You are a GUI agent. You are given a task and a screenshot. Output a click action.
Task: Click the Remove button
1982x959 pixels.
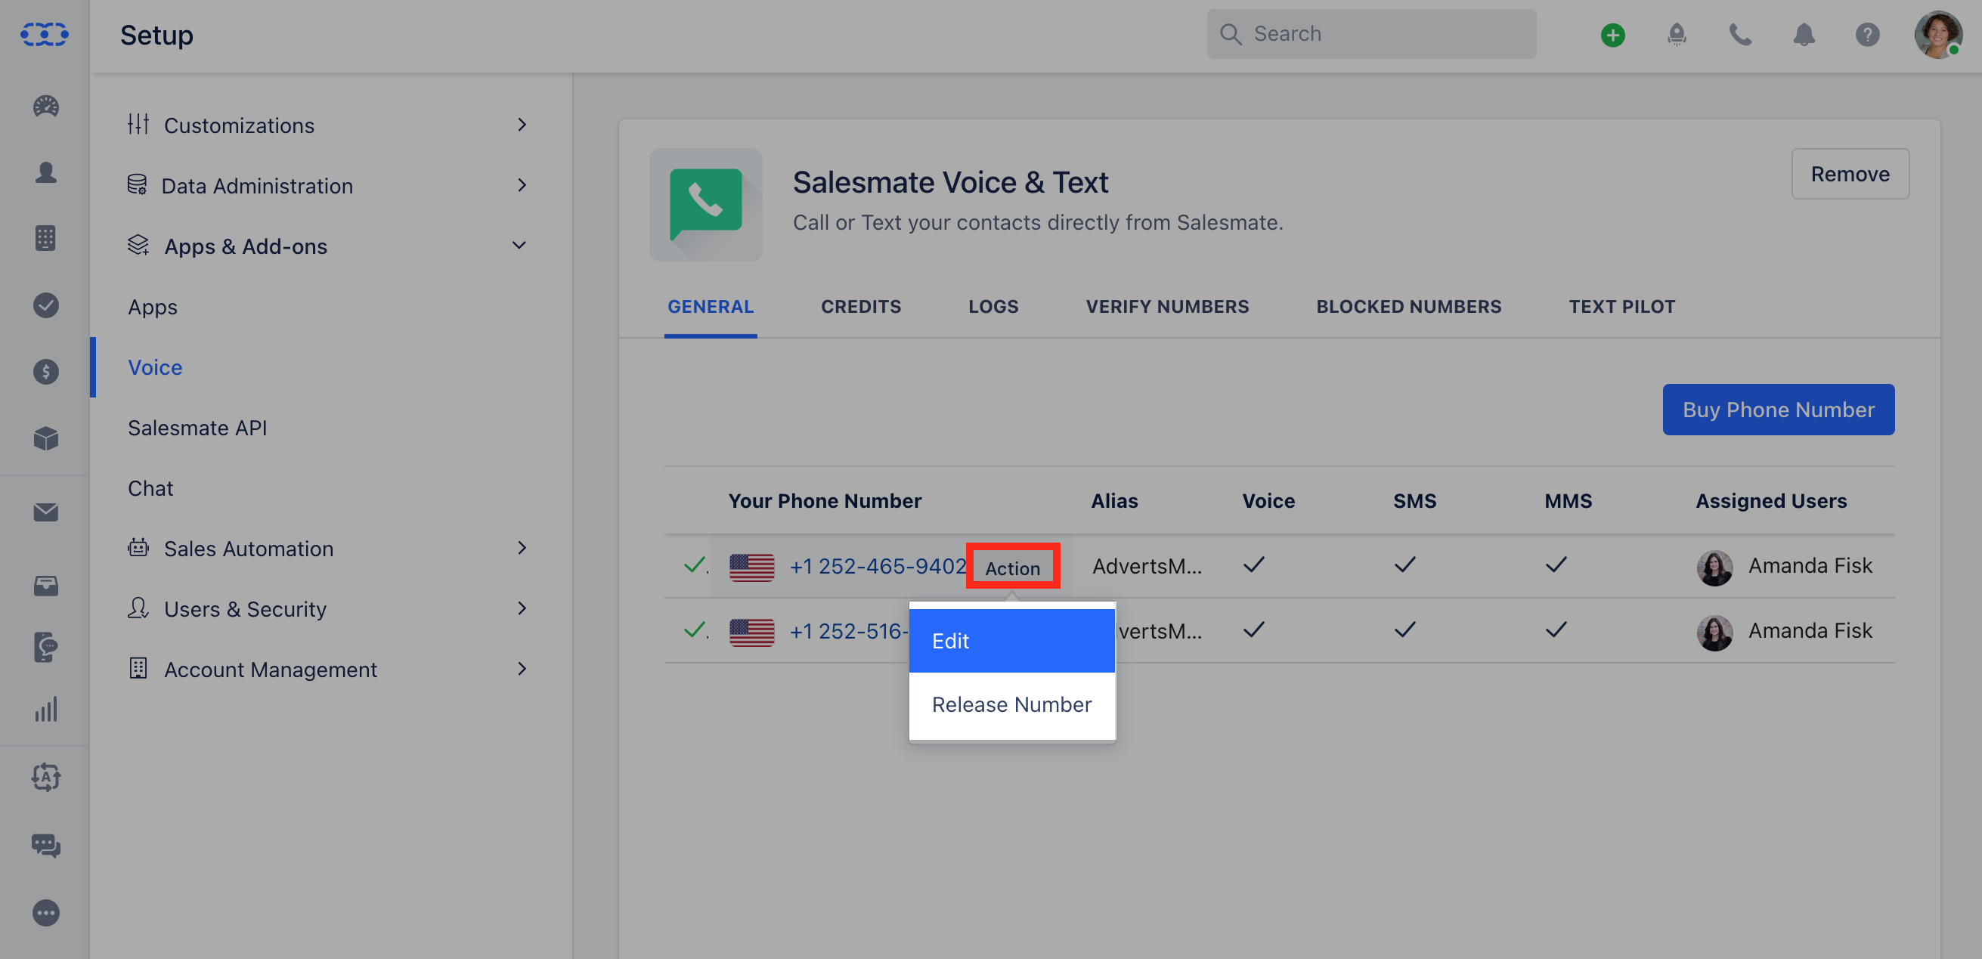tap(1850, 174)
